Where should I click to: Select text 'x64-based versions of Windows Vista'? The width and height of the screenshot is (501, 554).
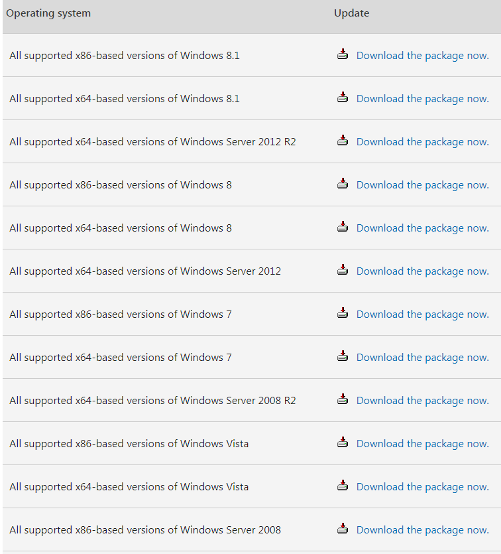[162, 486]
